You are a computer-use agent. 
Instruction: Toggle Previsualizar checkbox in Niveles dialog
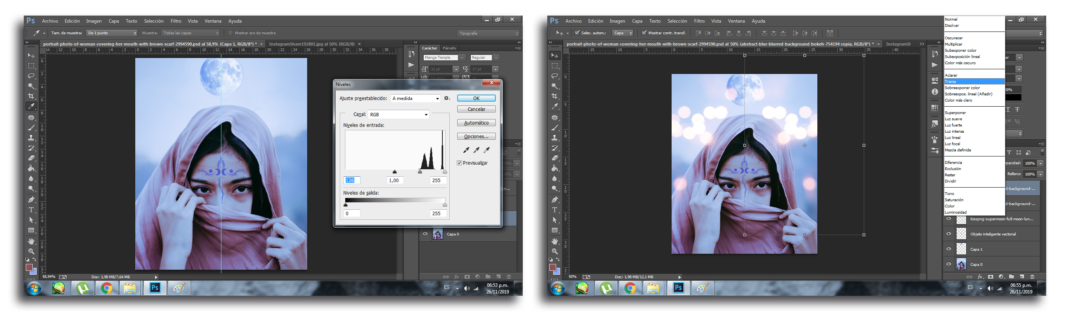tap(460, 163)
